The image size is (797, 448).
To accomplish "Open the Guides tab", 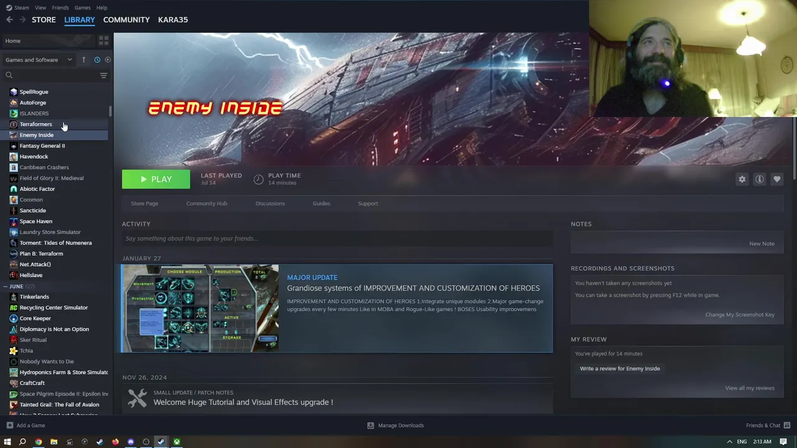I will (321, 203).
